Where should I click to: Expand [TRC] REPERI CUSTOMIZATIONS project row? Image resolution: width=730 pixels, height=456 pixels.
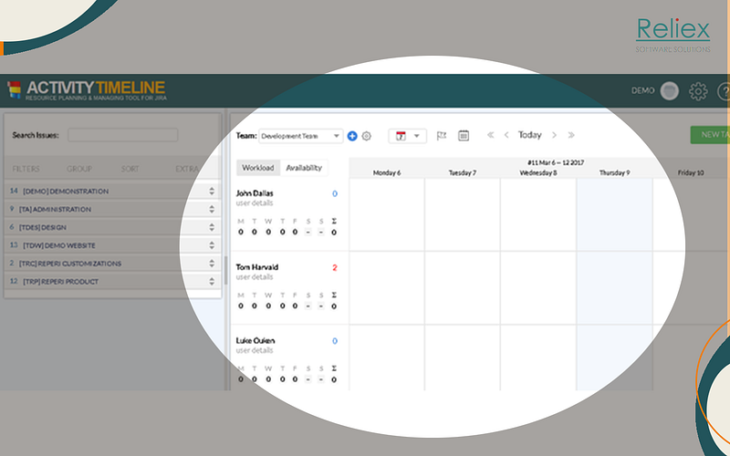pyautogui.click(x=212, y=264)
